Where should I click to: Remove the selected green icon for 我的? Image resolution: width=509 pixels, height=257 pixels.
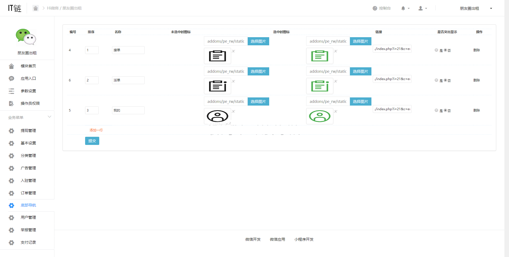(336, 111)
